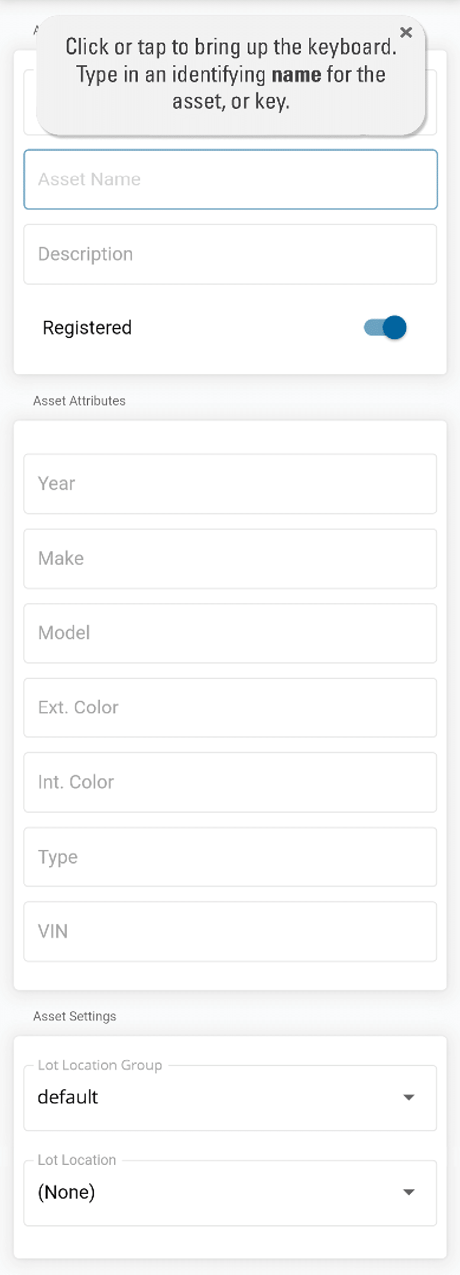Open the Lot Location dropdown arrow
This screenshot has width=460, height=1275.
(409, 1192)
